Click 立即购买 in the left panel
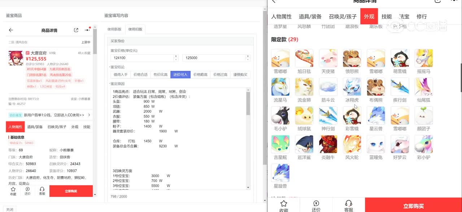462x212 pixels. (71, 191)
